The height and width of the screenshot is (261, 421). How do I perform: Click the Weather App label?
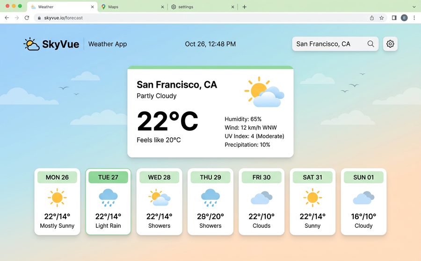coord(108,44)
